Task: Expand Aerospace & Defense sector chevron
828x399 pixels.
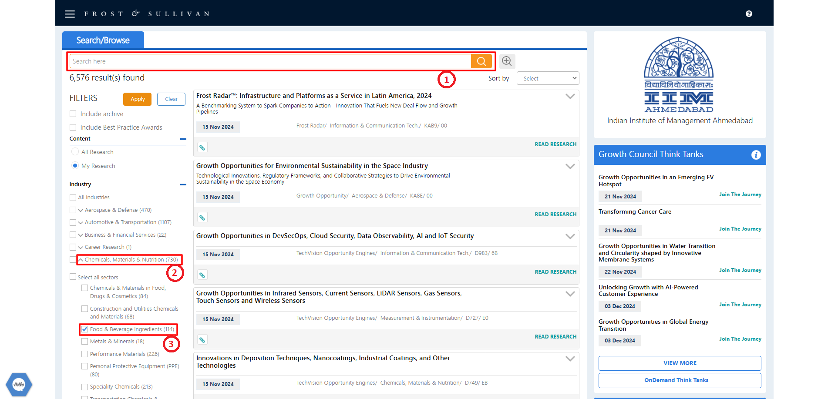Action: pos(81,210)
